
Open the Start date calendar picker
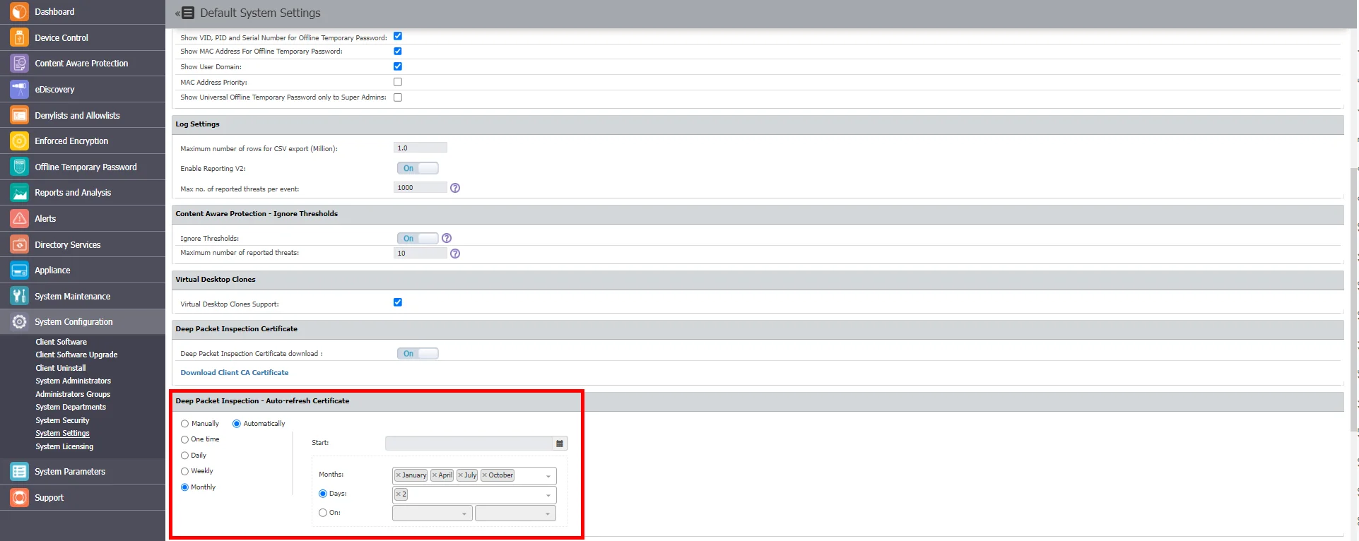[560, 444]
